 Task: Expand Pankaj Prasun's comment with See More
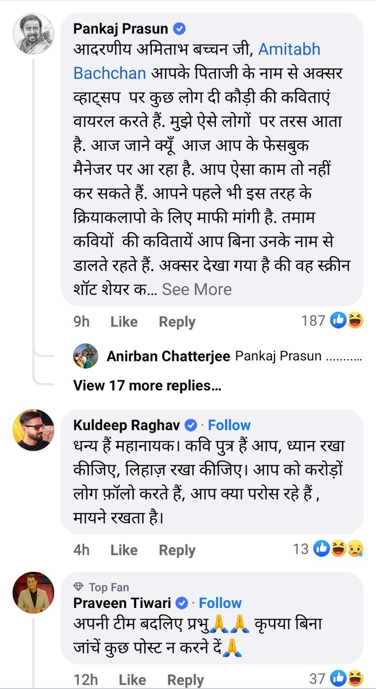point(197,289)
